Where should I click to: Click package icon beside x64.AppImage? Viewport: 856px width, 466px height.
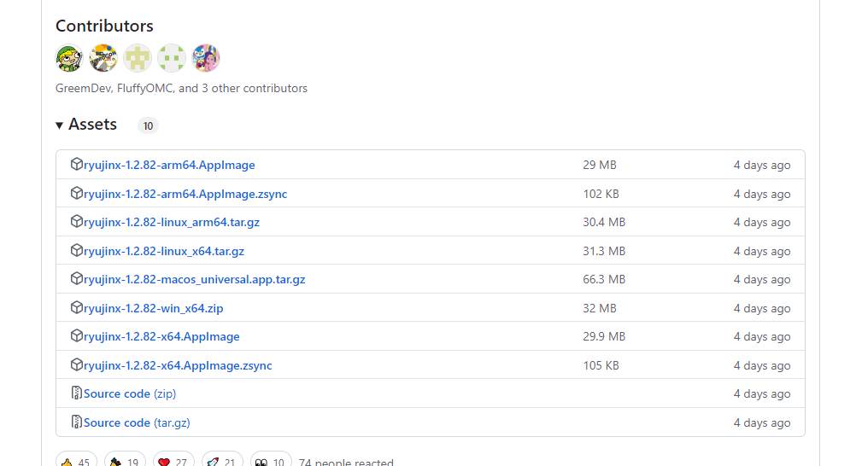point(76,335)
